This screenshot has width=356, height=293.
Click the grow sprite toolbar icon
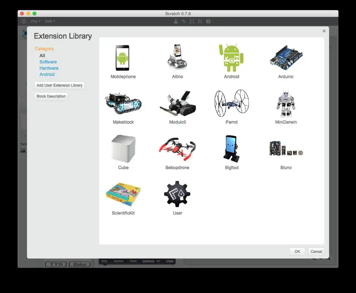pos(192,21)
